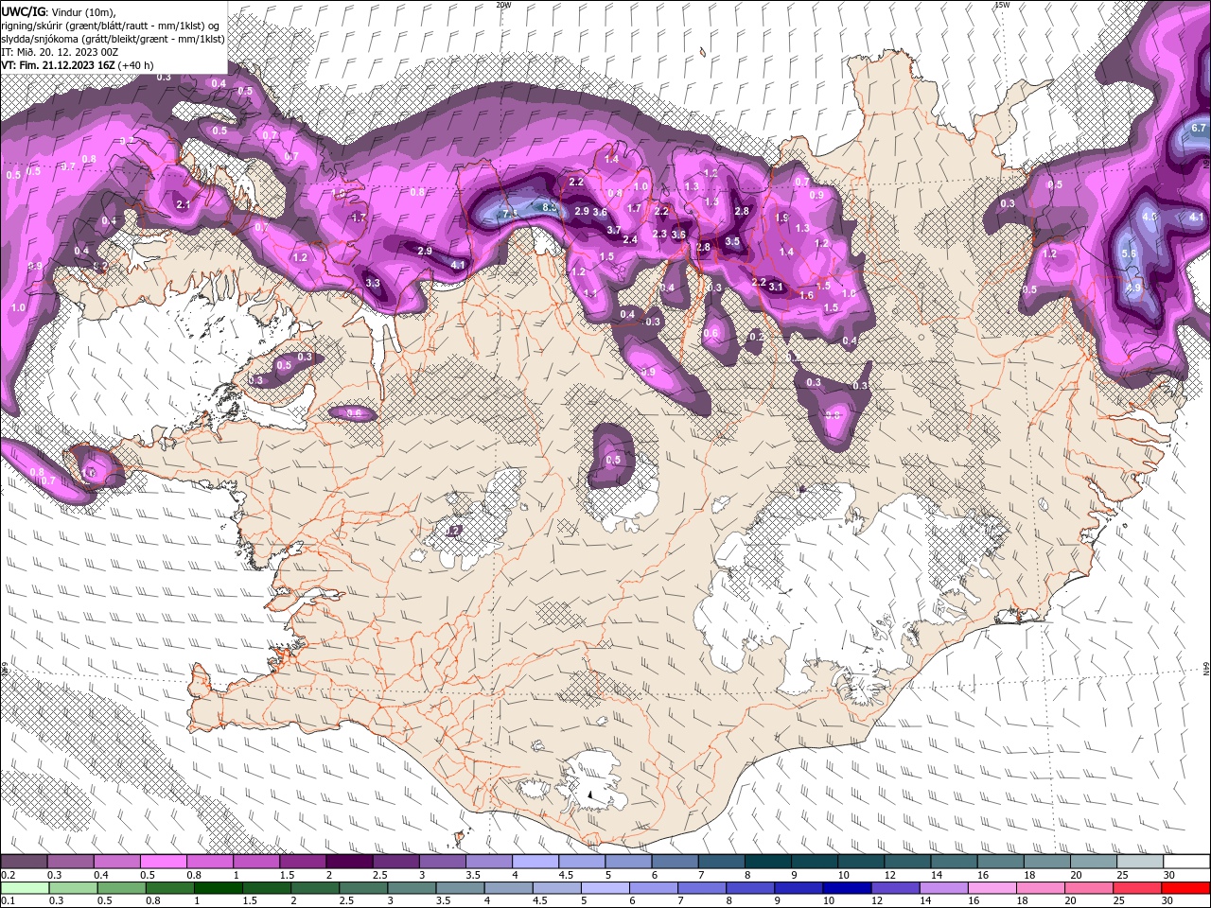1211x908 pixels.
Task: Click the 4.9 value in the eastern band
Action: click(1134, 288)
